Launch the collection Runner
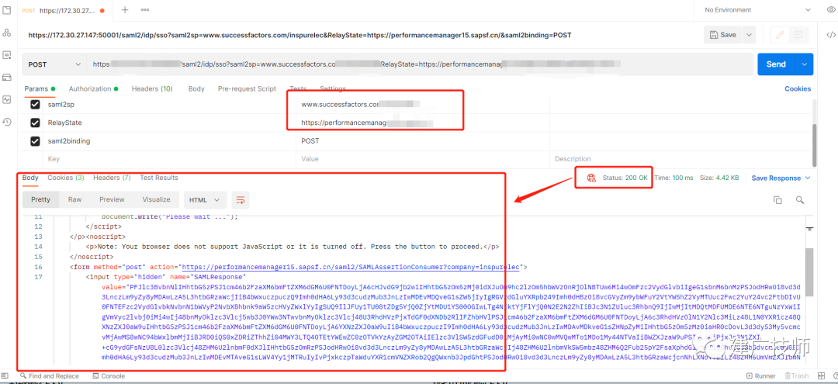The height and width of the screenshot is (384, 838). [x=760, y=376]
